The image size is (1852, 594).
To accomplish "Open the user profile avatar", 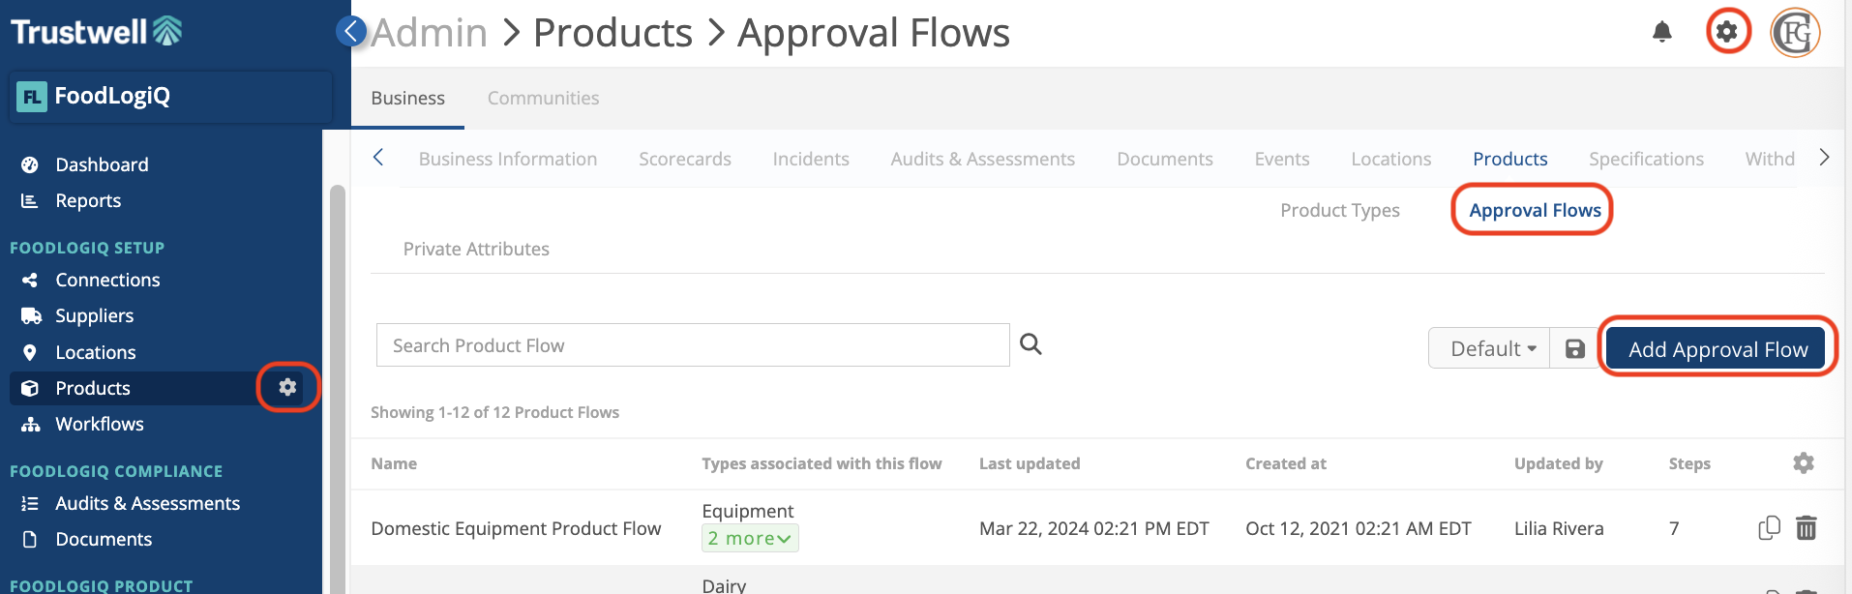I will coord(1794,33).
